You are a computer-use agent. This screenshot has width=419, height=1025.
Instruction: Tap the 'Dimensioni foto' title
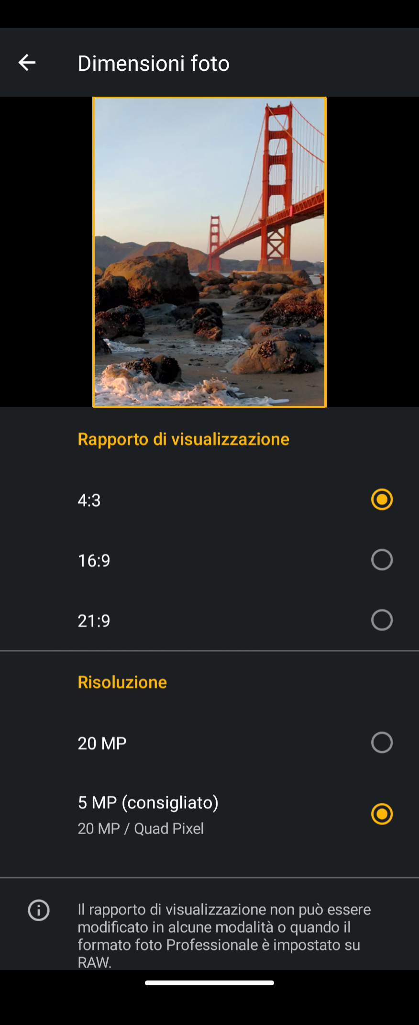coord(154,63)
